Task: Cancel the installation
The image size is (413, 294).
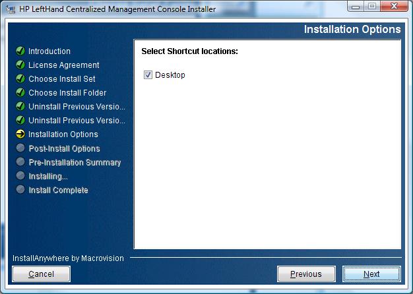Action: coord(42,274)
